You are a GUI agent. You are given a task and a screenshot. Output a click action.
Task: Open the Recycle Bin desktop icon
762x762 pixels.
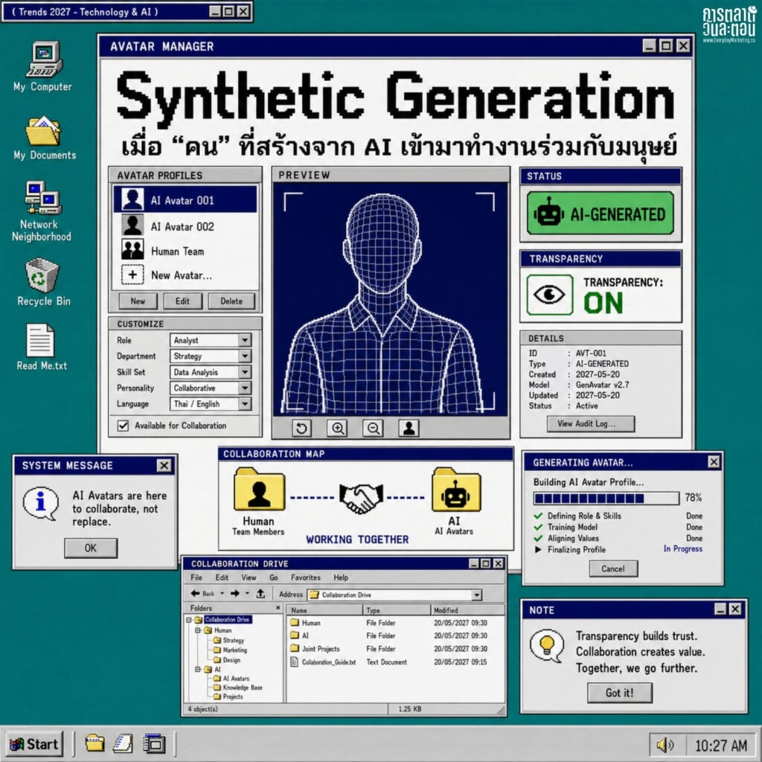click(42, 282)
